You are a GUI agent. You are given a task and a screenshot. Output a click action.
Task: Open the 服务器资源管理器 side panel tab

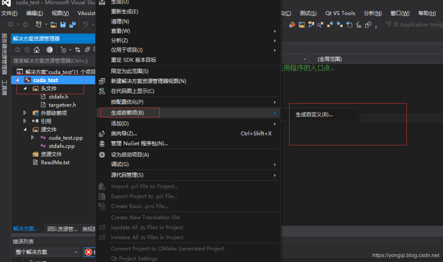pos(4,54)
